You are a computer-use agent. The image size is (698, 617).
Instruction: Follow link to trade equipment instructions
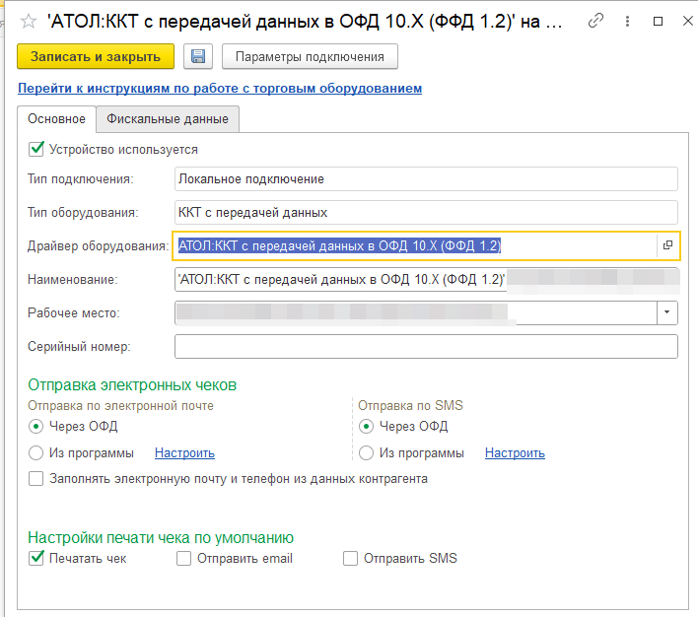click(220, 89)
